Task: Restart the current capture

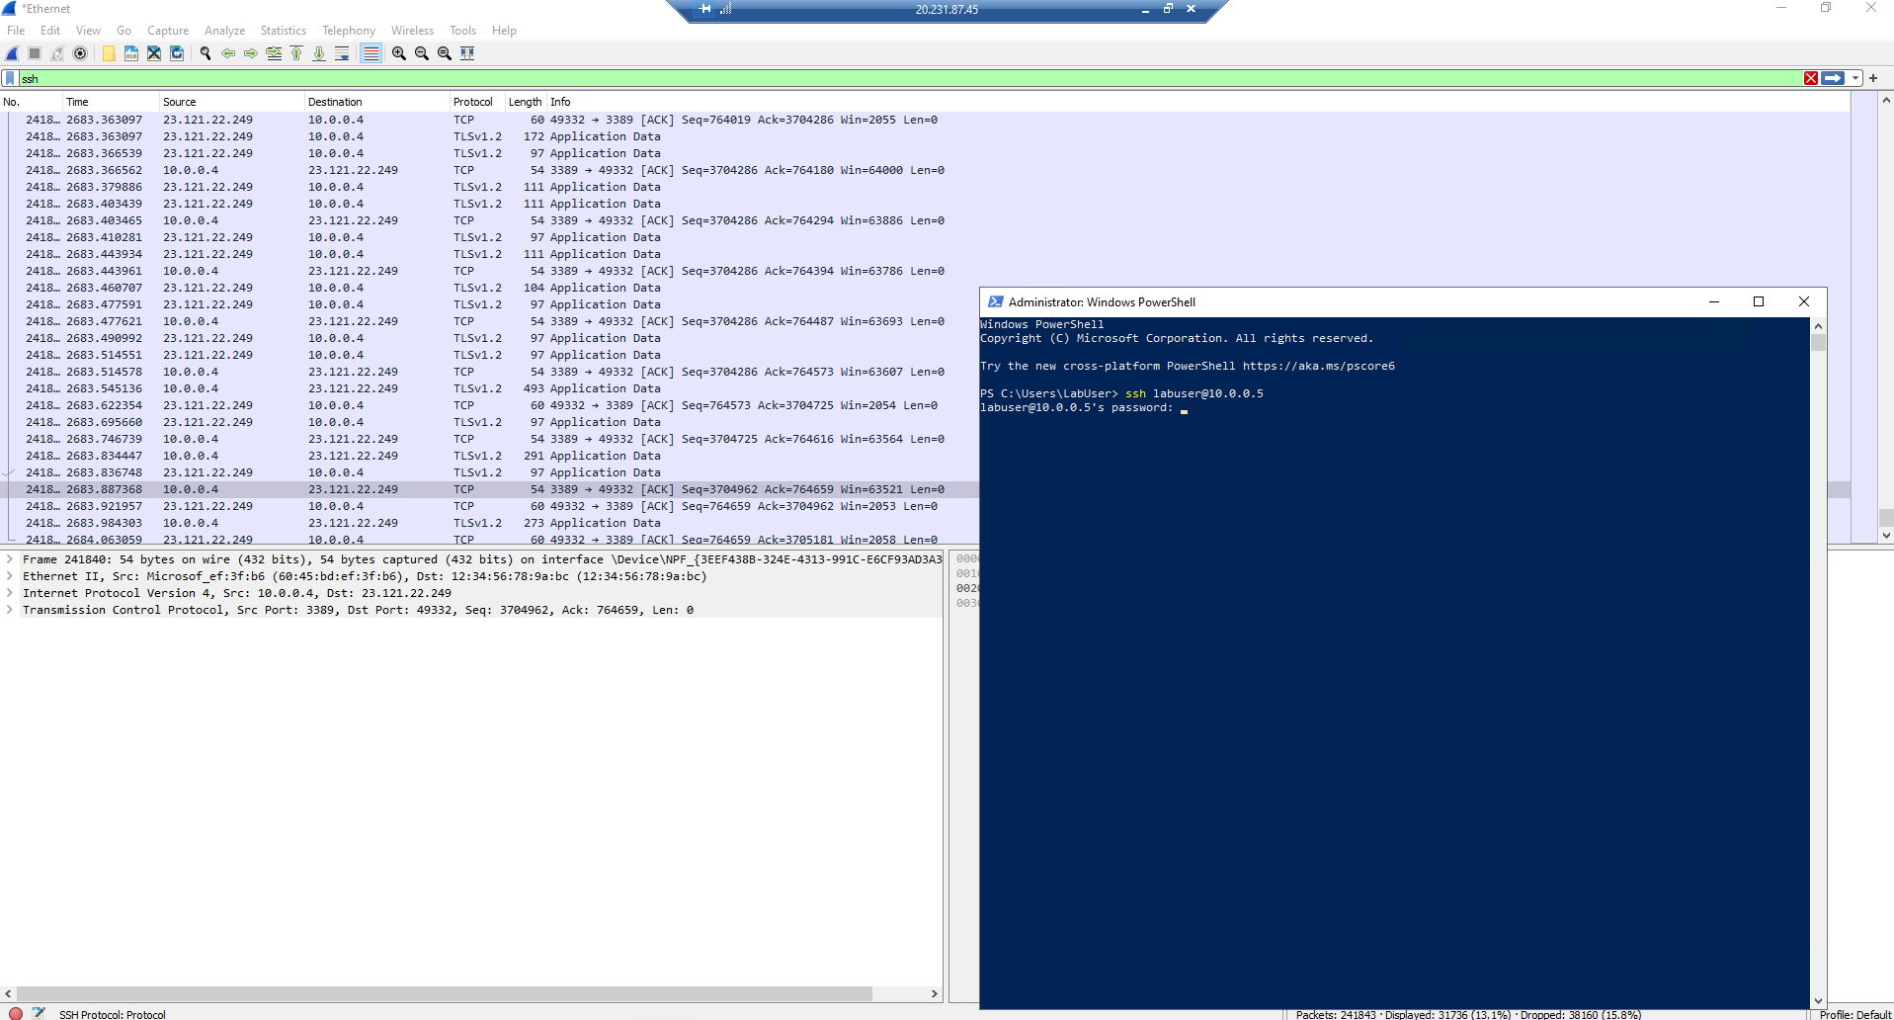Action: click(56, 53)
